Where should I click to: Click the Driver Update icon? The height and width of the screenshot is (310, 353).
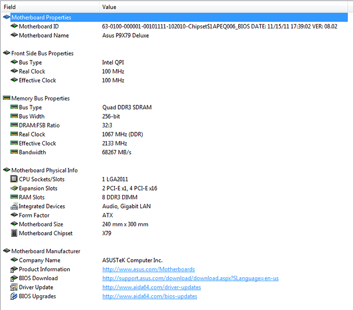[14, 287]
